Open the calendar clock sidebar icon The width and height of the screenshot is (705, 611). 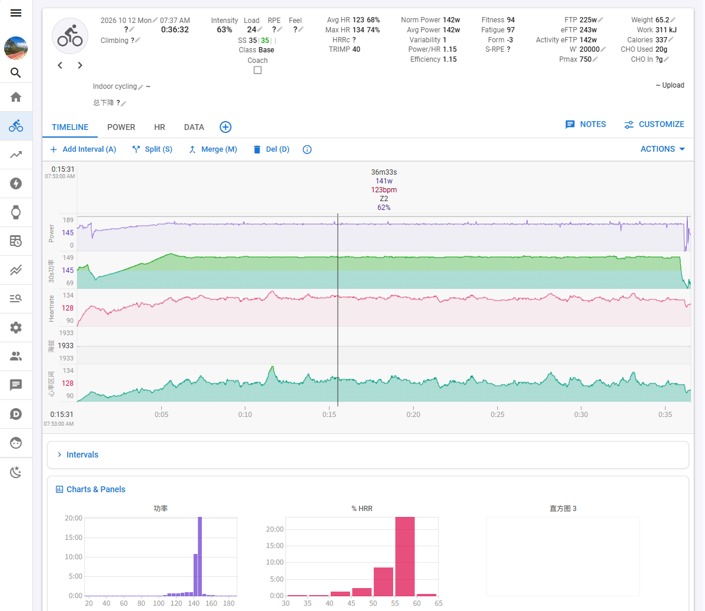(x=16, y=241)
